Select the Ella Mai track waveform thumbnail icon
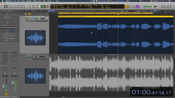Screen dimensions: 175x98 [x=35, y=38]
